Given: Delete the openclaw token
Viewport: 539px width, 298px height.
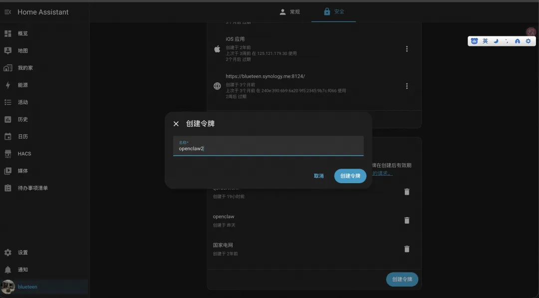Looking at the screenshot, I should [407, 220].
